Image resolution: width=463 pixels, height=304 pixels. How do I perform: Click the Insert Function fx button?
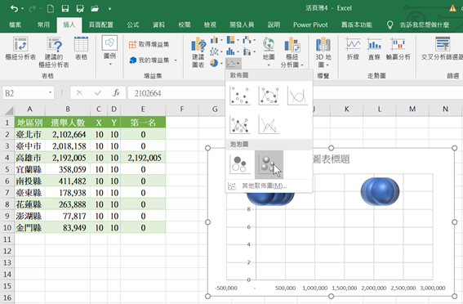[116, 93]
